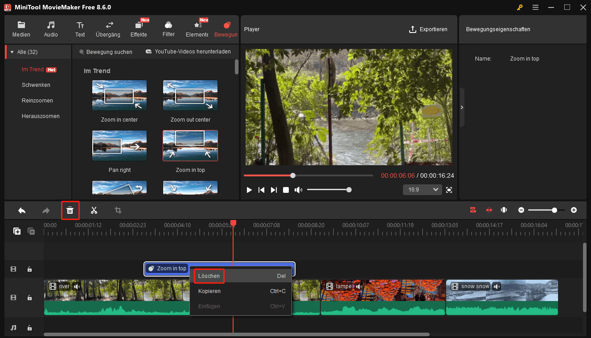591x338 pixels.
Task: Collapse the Alle (32) category list
Action: pos(12,51)
